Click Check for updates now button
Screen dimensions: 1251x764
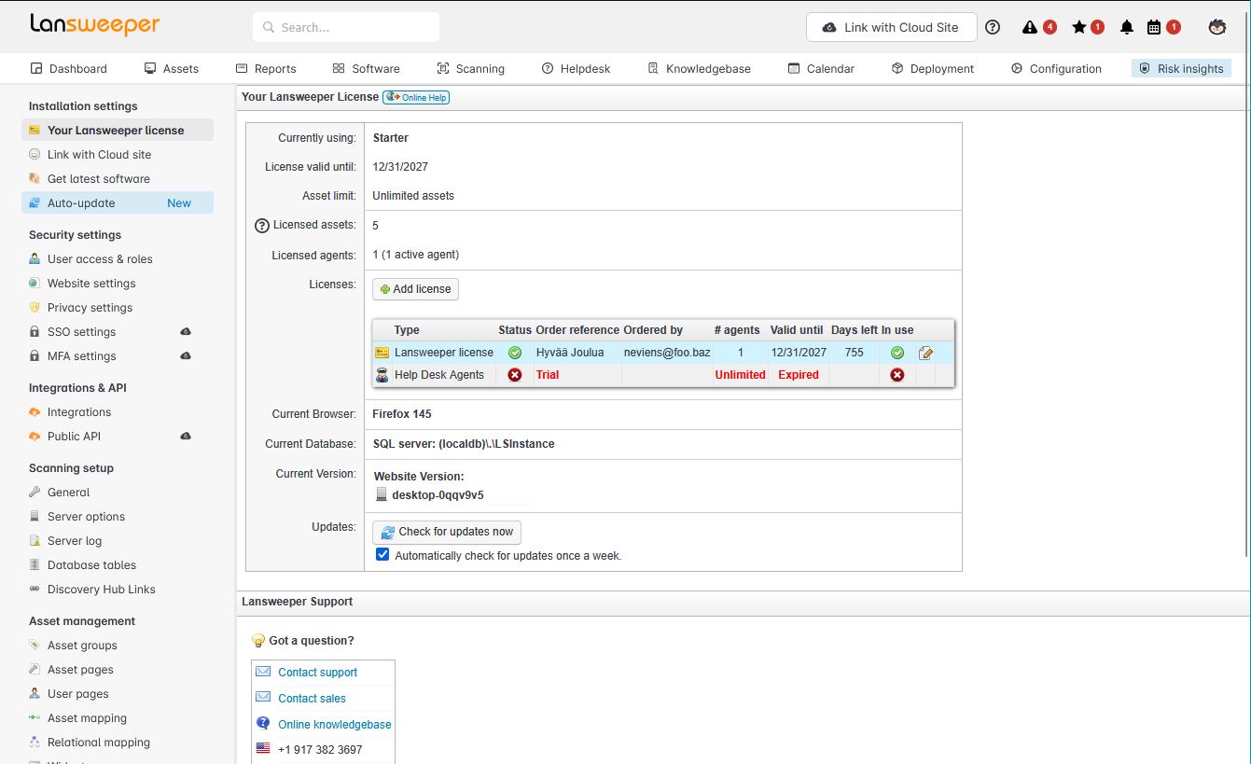tap(447, 532)
